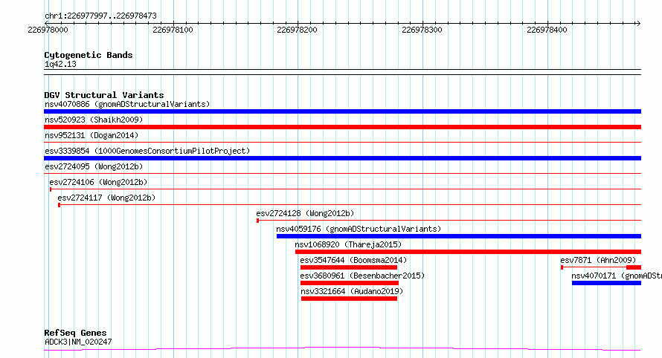Viewport: 662px width, 358px height.
Task: Open esv2724117 (Wong2012b) variant
Action: [x=106, y=198]
